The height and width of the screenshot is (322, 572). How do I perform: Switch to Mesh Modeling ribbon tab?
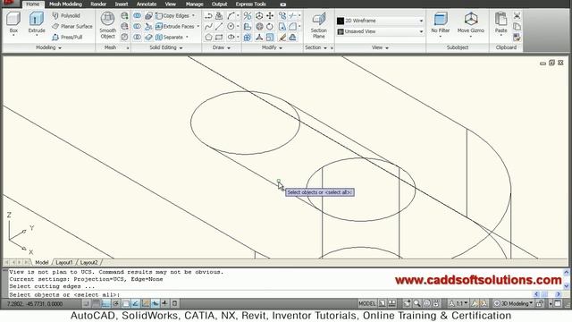coord(65,4)
